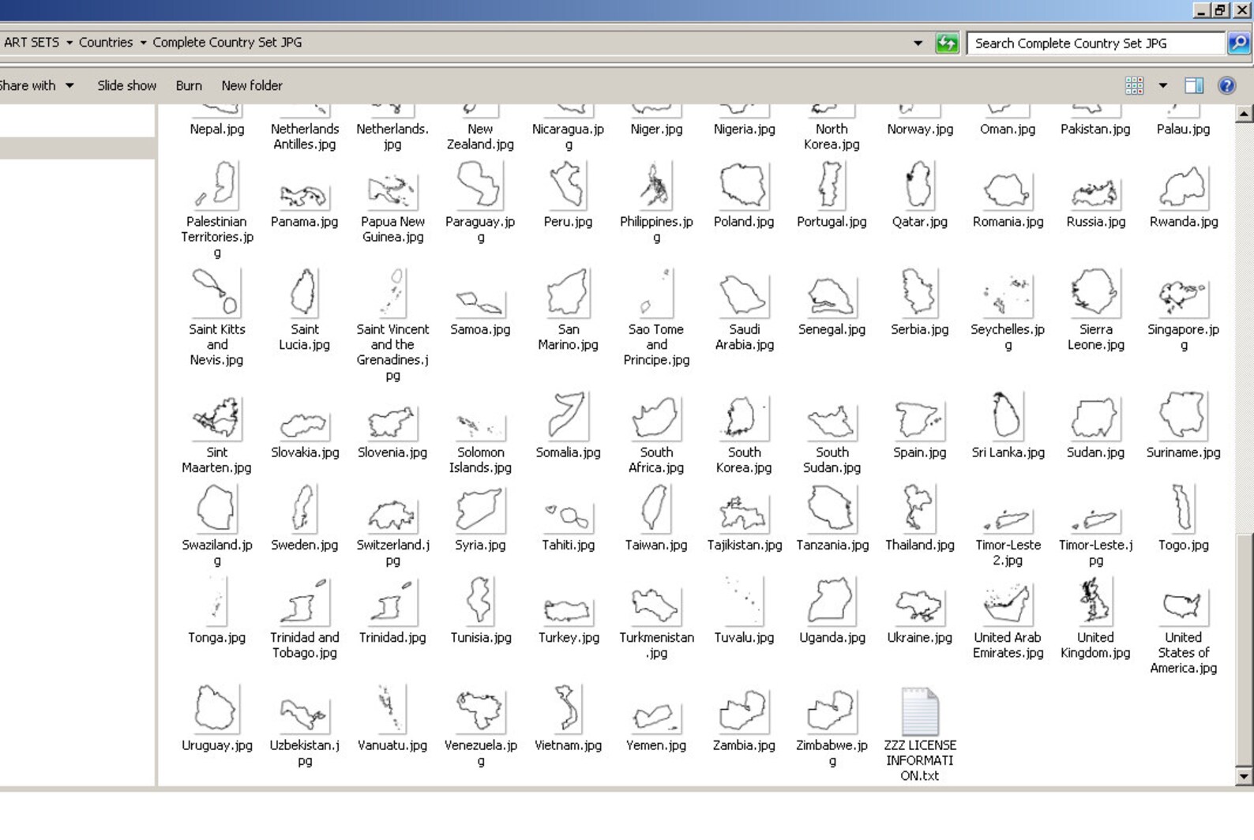Image resolution: width=1254 pixels, height=840 pixels.
Task: Click the scrollbar up arrow
Action: (x=1244, y=114)
